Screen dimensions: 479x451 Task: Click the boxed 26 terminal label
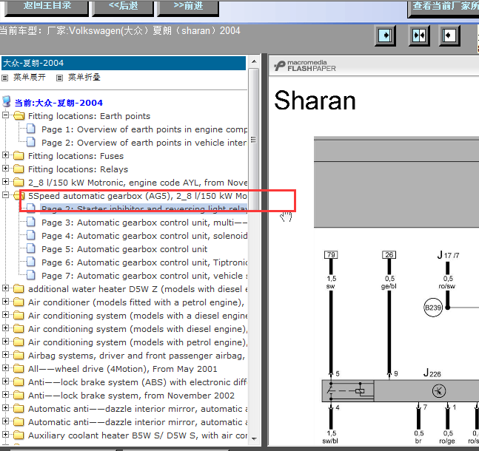(389, 255)
